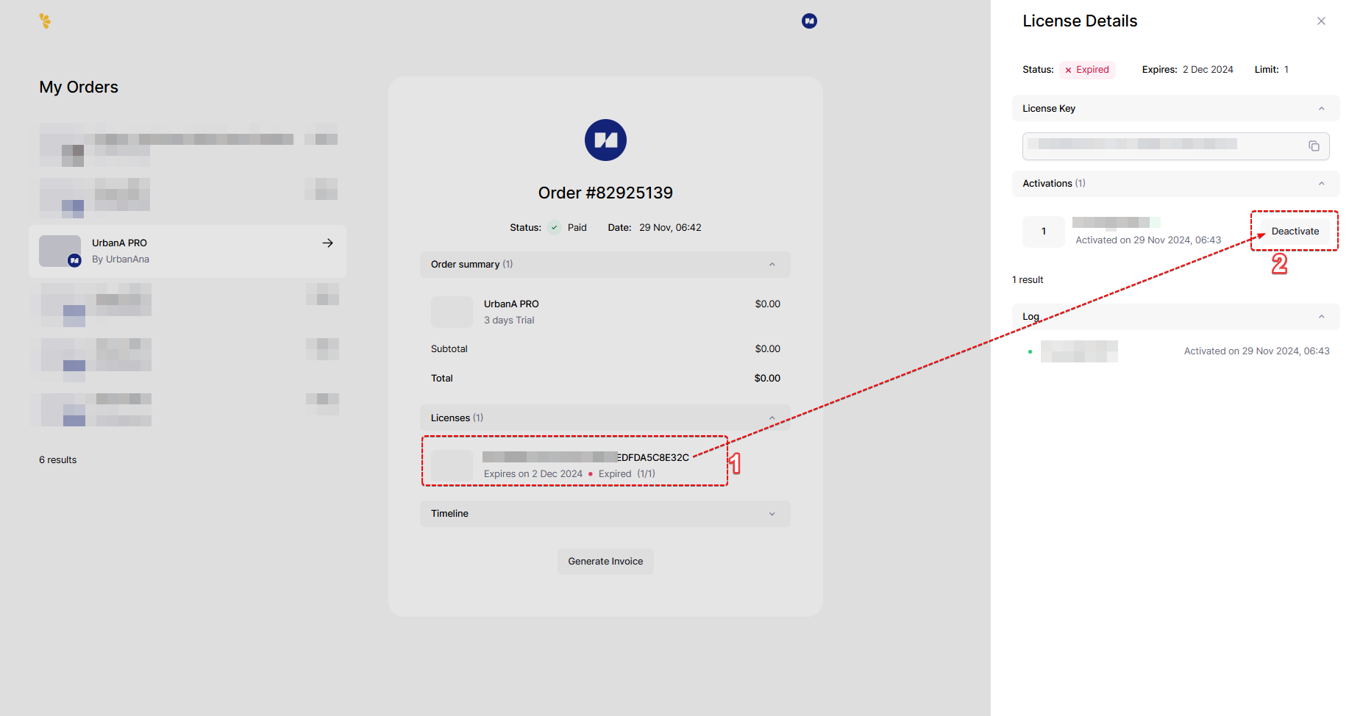1349x716 pixels.
Task: Click the Total $0.00 amount
Action: [x=767, y=379]
